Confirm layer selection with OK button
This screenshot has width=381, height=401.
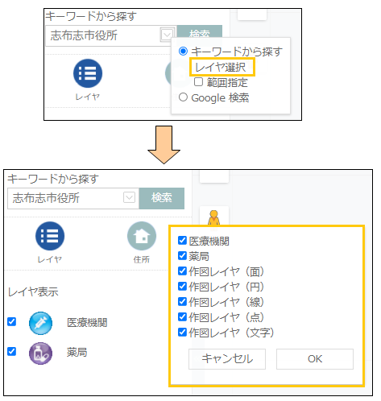(x=315, y=359)
